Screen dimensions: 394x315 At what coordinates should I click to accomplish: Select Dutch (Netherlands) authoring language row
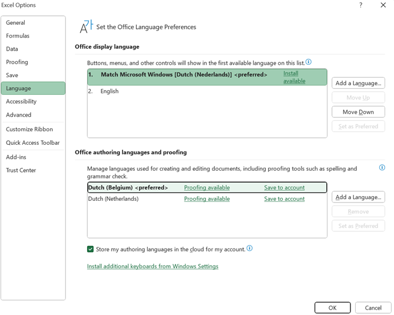click(207, 198)
